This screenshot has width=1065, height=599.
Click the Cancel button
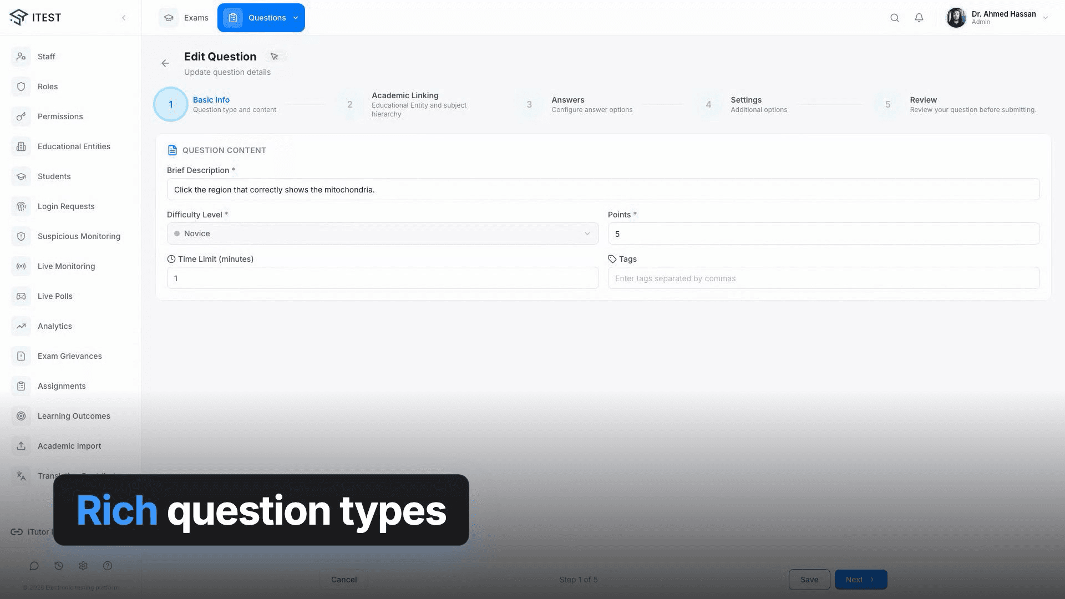pos(344,580)
